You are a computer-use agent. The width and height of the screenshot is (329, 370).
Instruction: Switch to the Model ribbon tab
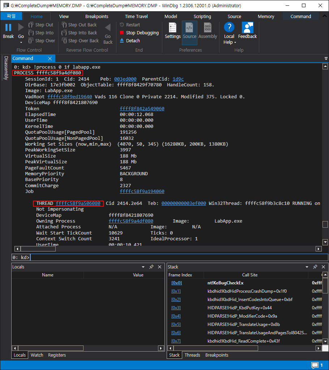(171, 17)
